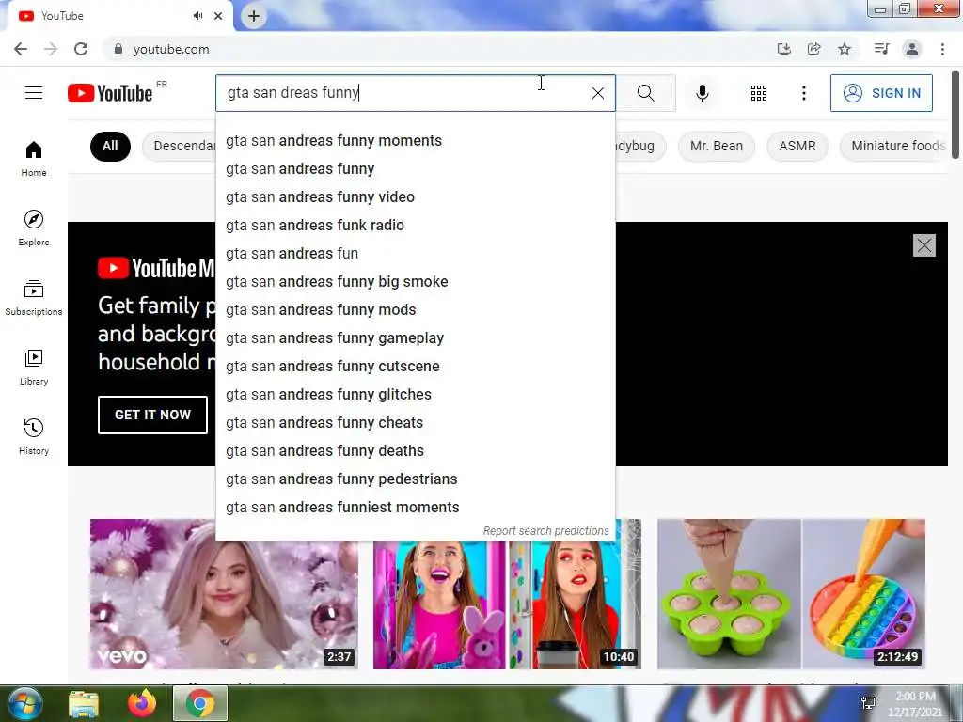Choose suggestion gta san andreas funny deaths

click(415, 451)
